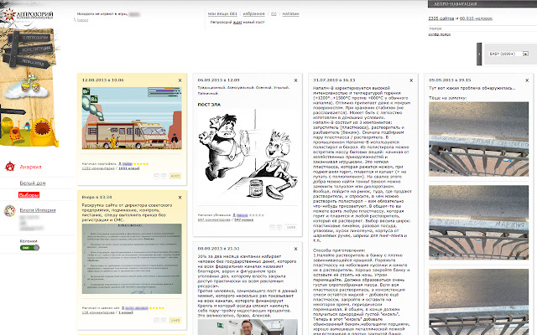537x335 pixels.
Task: Open 1232 comments link under Breaking Bad post
Action: 98,168
